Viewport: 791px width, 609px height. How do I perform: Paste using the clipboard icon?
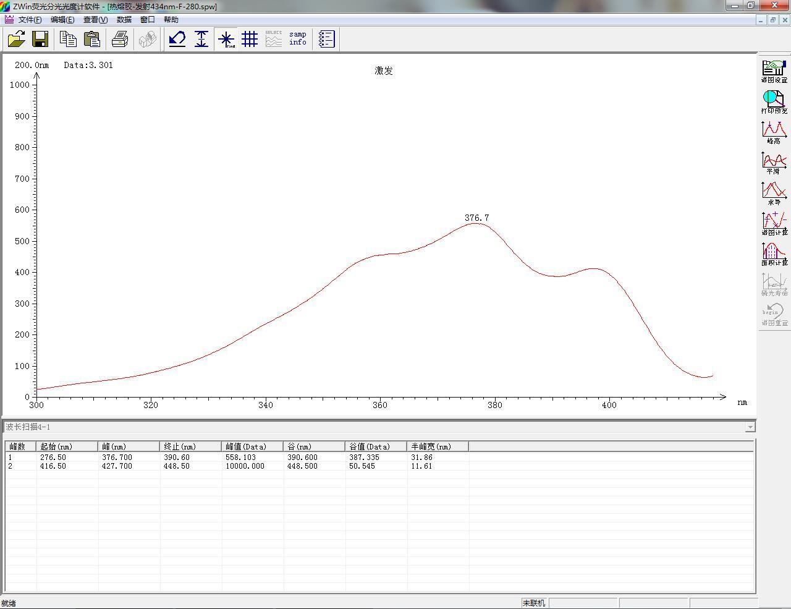(x=92, y=39)
